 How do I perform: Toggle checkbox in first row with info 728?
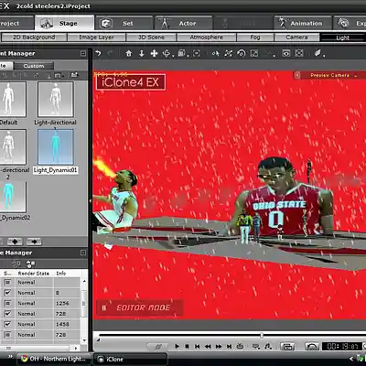7,314
